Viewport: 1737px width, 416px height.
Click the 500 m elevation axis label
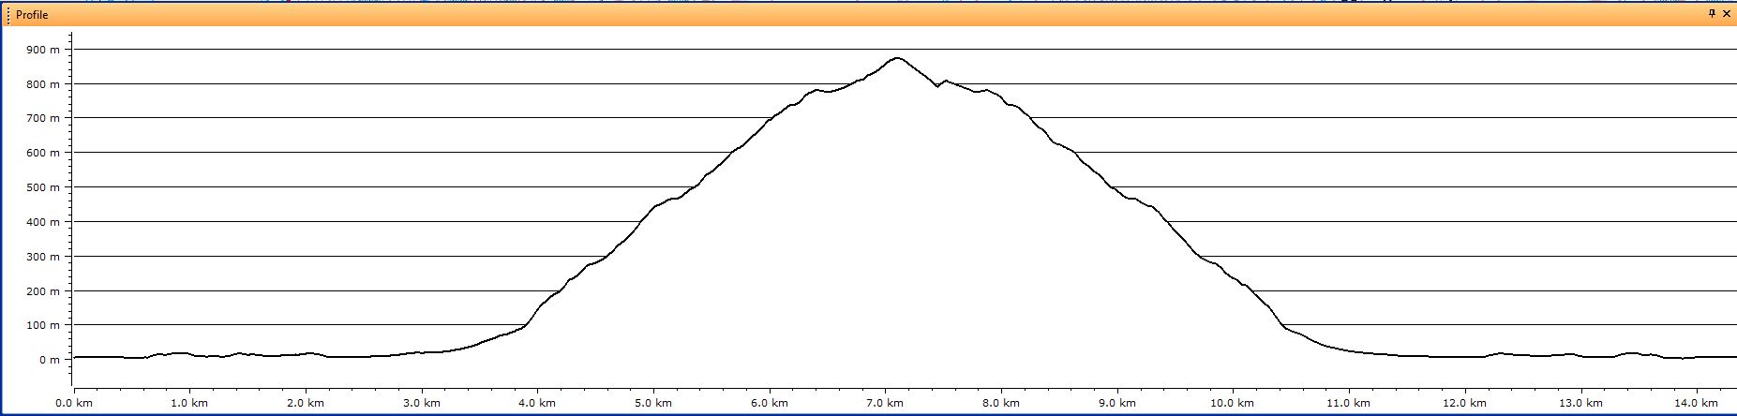pyautogui.click(x=43, y=187)
